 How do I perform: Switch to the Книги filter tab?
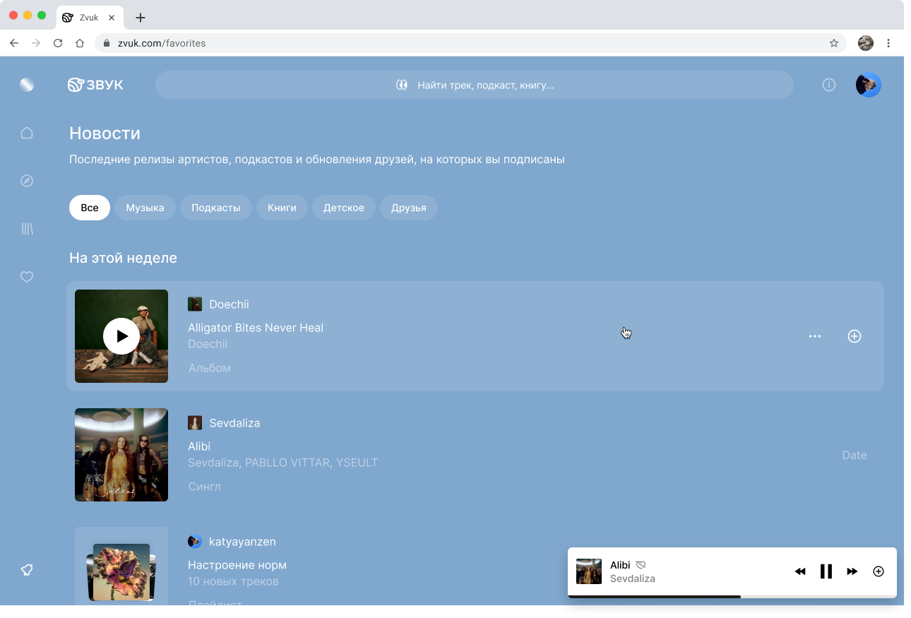[x=282, y=208]
